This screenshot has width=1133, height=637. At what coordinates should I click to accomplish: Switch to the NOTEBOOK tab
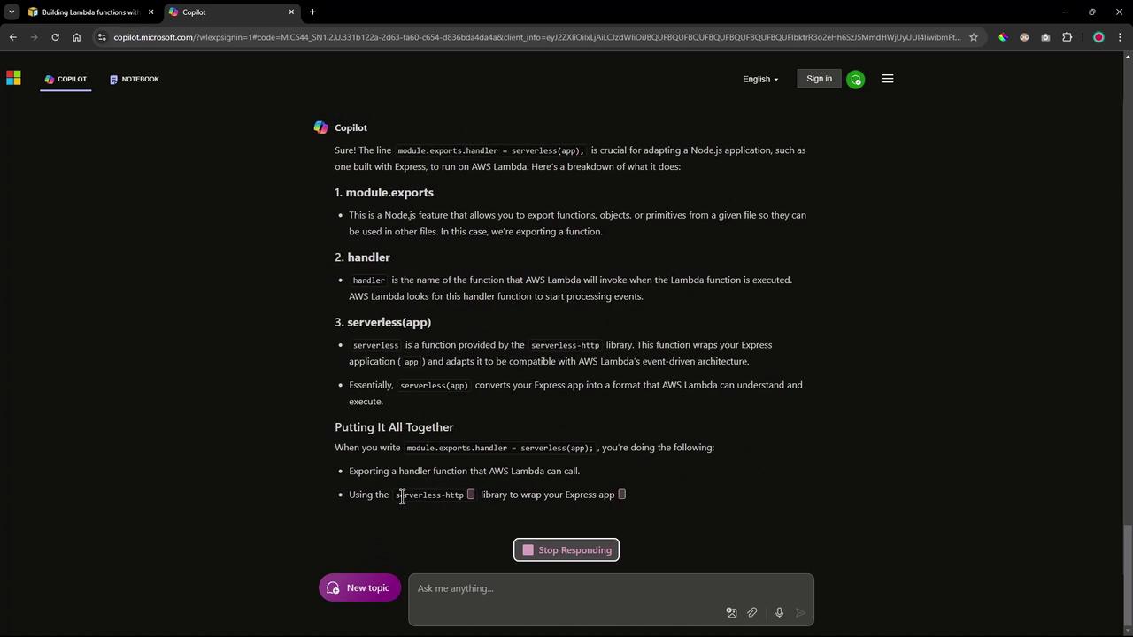tap(135, 79)
